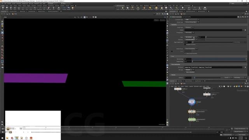Open Houdini from Windows taskbar
The height and width of the screenshot is (140, 249).
pos(17,138)
